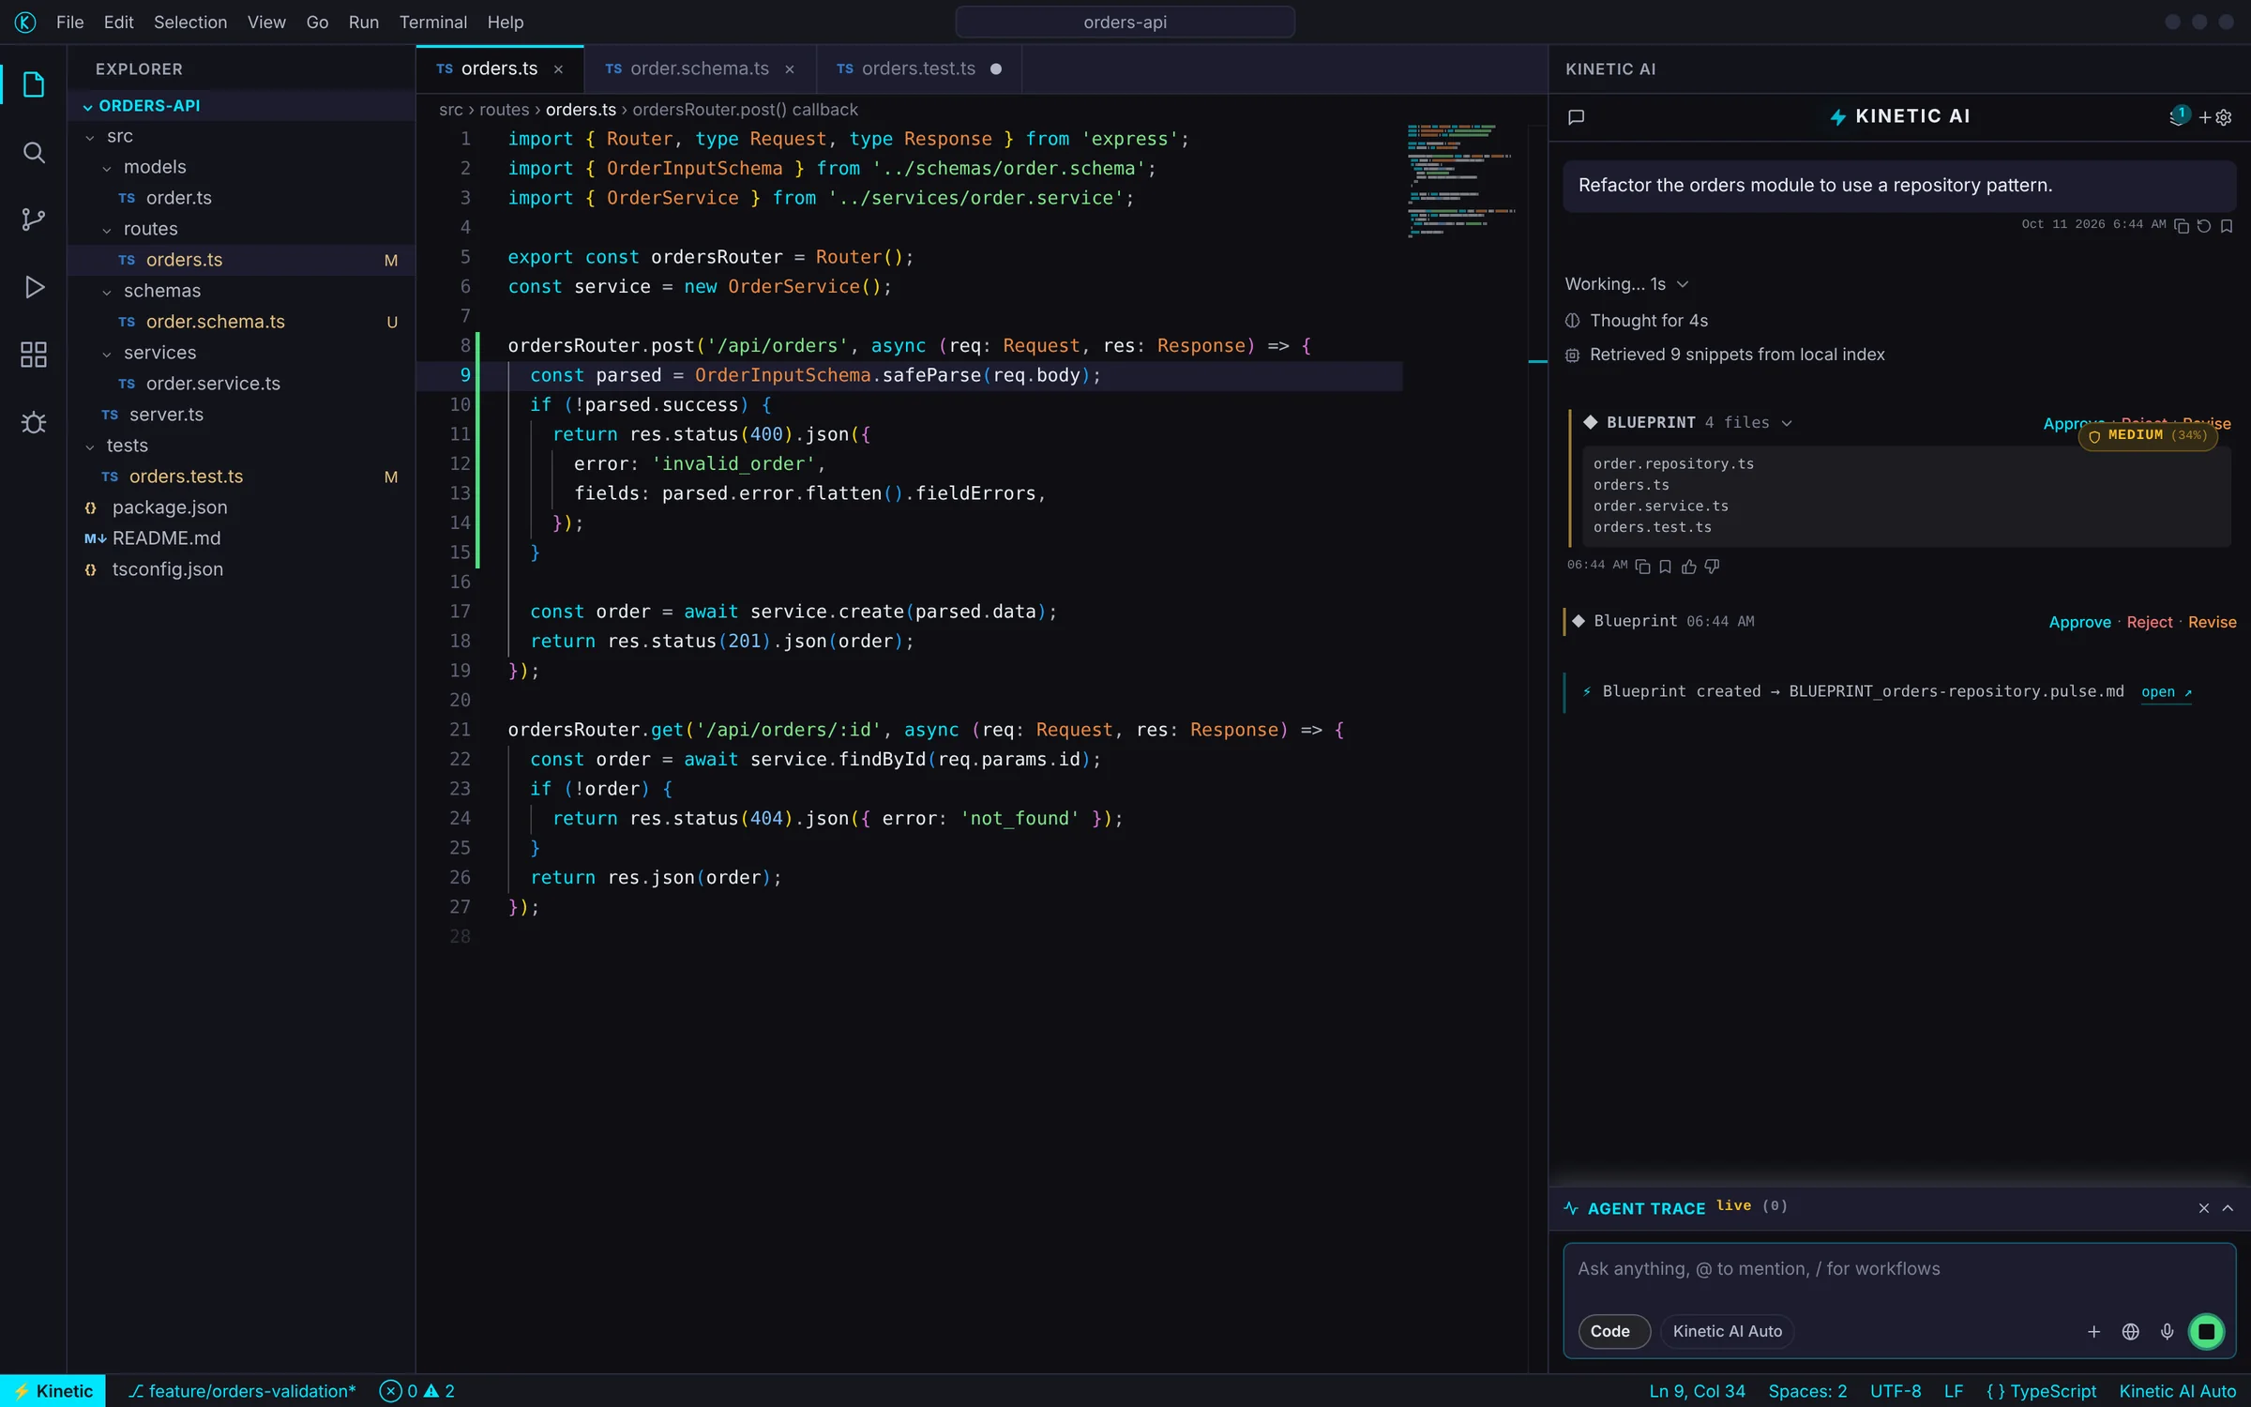
Task: Open the Explorer files icon
Action: [34, 84]
